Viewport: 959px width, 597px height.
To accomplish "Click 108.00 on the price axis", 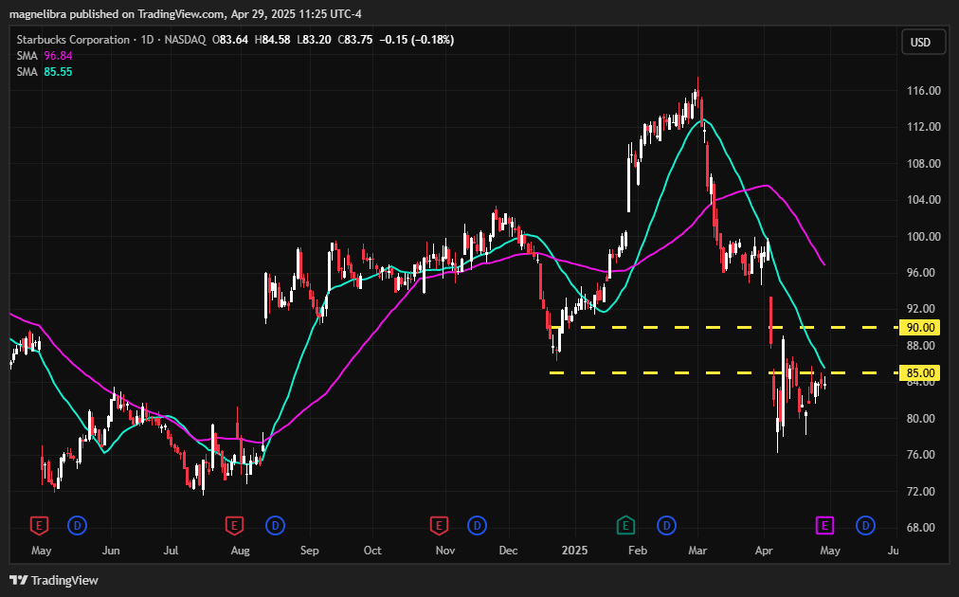I will [924, 163].
